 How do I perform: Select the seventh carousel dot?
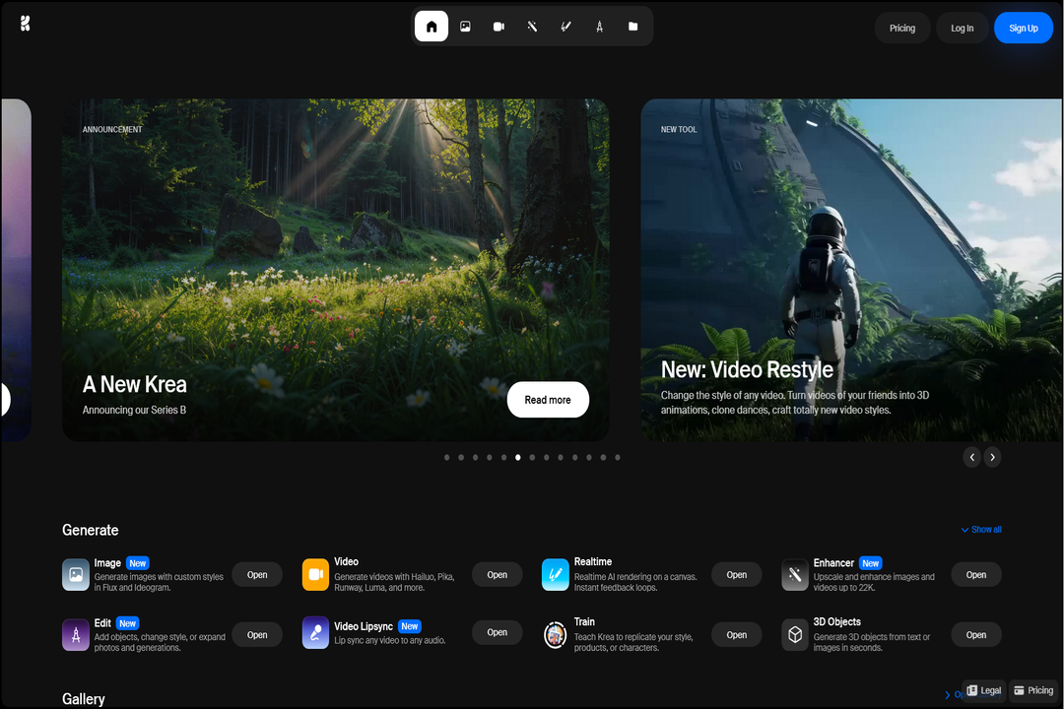532,457
